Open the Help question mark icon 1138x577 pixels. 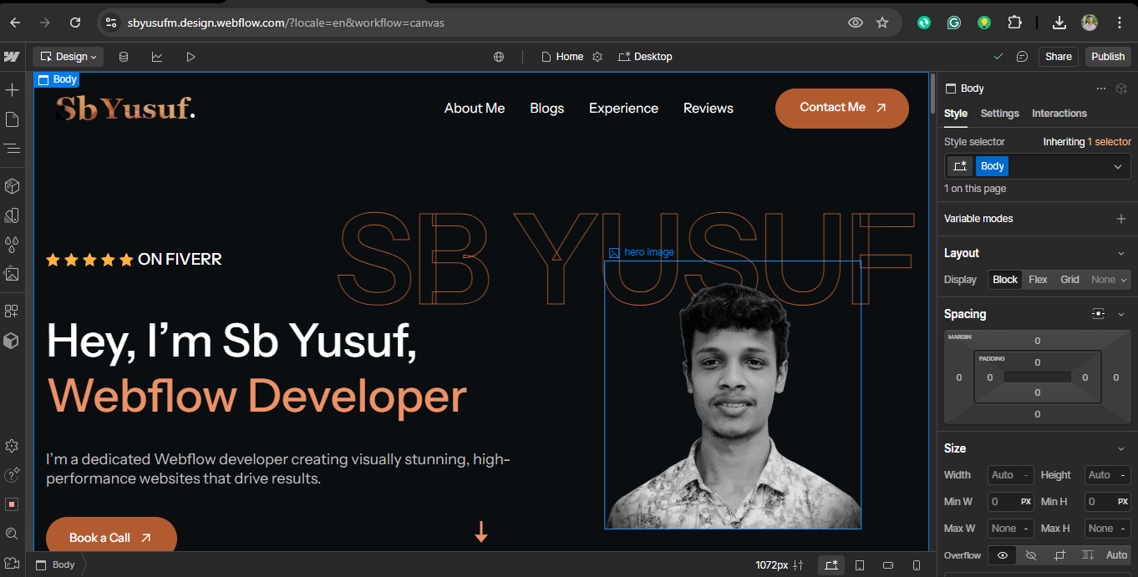pyautogui.click(x=12, y=475)
